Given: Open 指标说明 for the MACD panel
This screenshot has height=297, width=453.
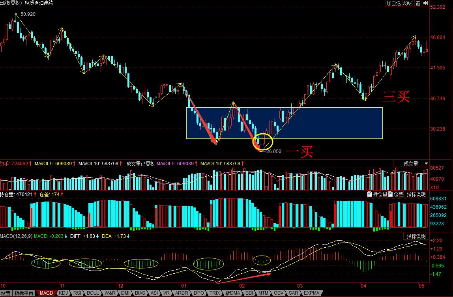Looking at the screenshot, I should click(416, 236).
